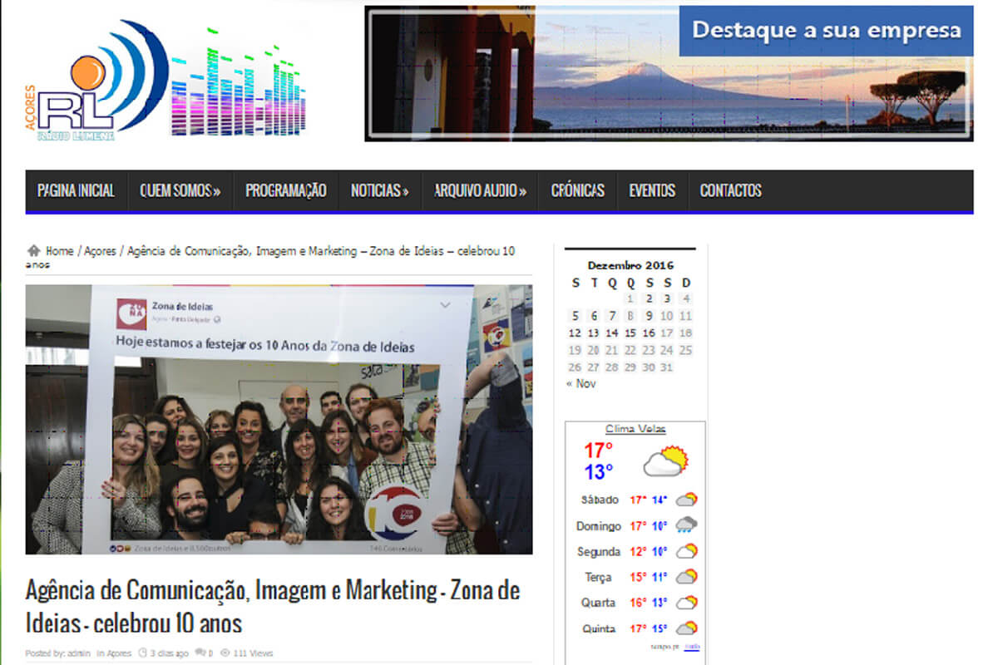The image size is (998, 665).
Task: Open the Zona de Ideias article photo
Action: click(279, 419)
